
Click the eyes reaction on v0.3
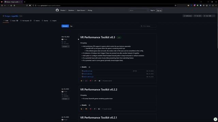click(x=100, y=81)
